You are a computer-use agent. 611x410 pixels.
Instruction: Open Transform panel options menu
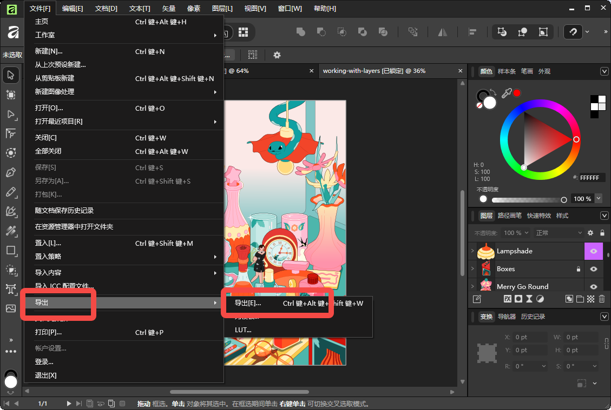(x=604, y=317)
